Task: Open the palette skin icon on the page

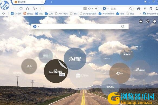Action: click(x=154, y=22)
